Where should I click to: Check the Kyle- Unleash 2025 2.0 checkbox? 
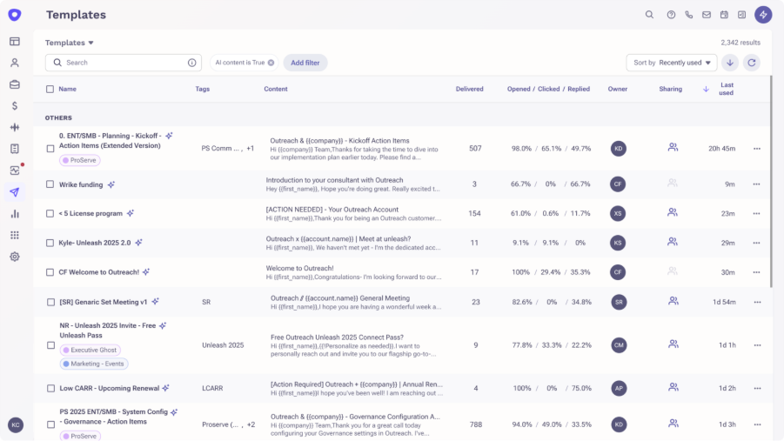(x=50, y=243)
